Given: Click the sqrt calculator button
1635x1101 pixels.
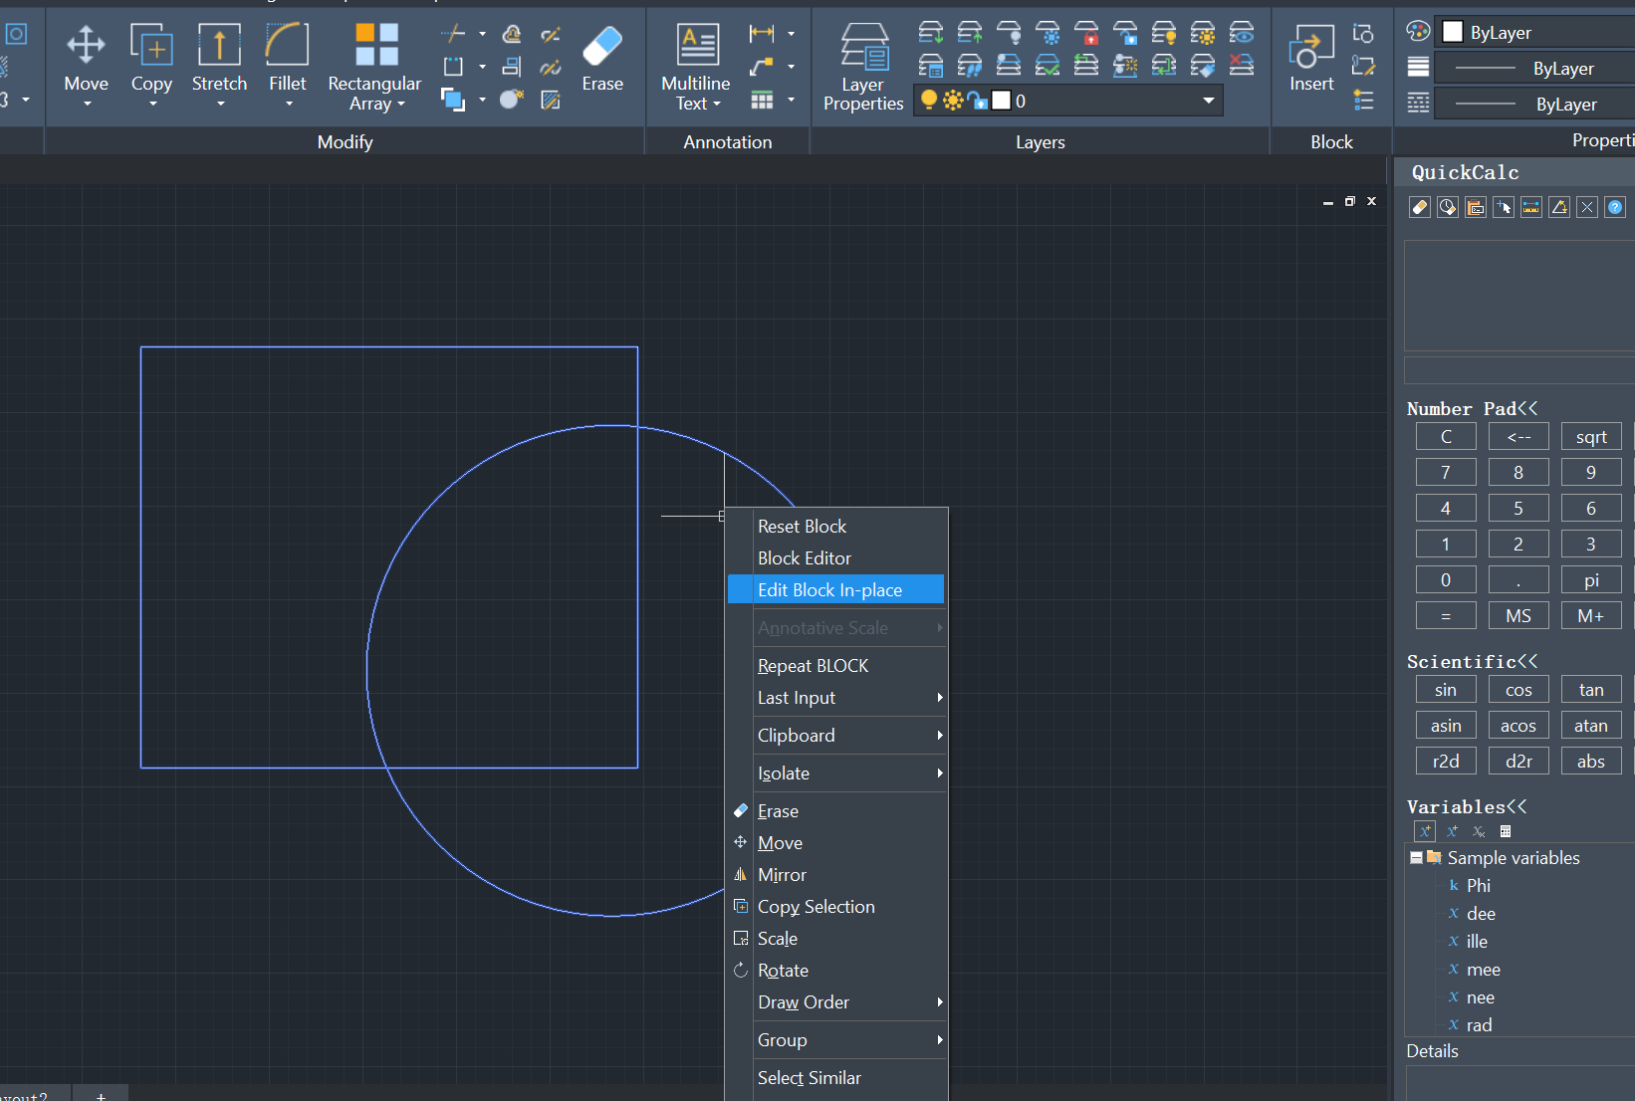Looking at the screenshot, I should (x=1591, y=436).
